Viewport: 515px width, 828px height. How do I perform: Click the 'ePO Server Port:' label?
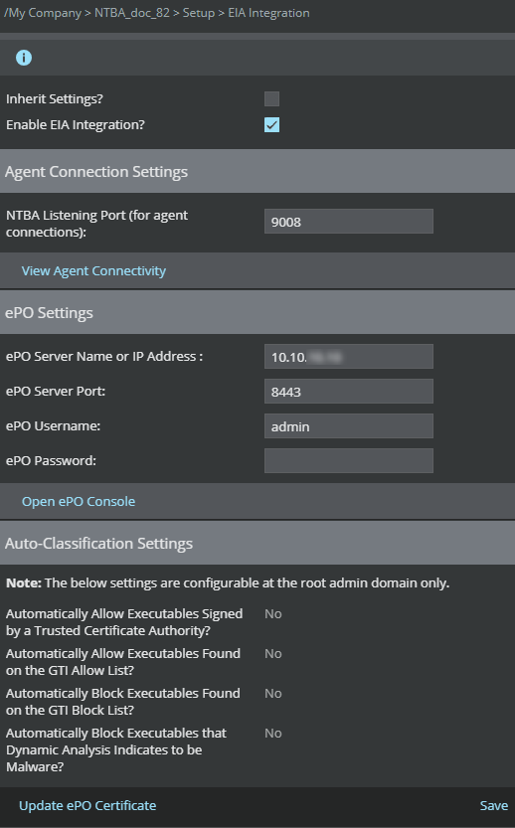(x=56, y=392)
